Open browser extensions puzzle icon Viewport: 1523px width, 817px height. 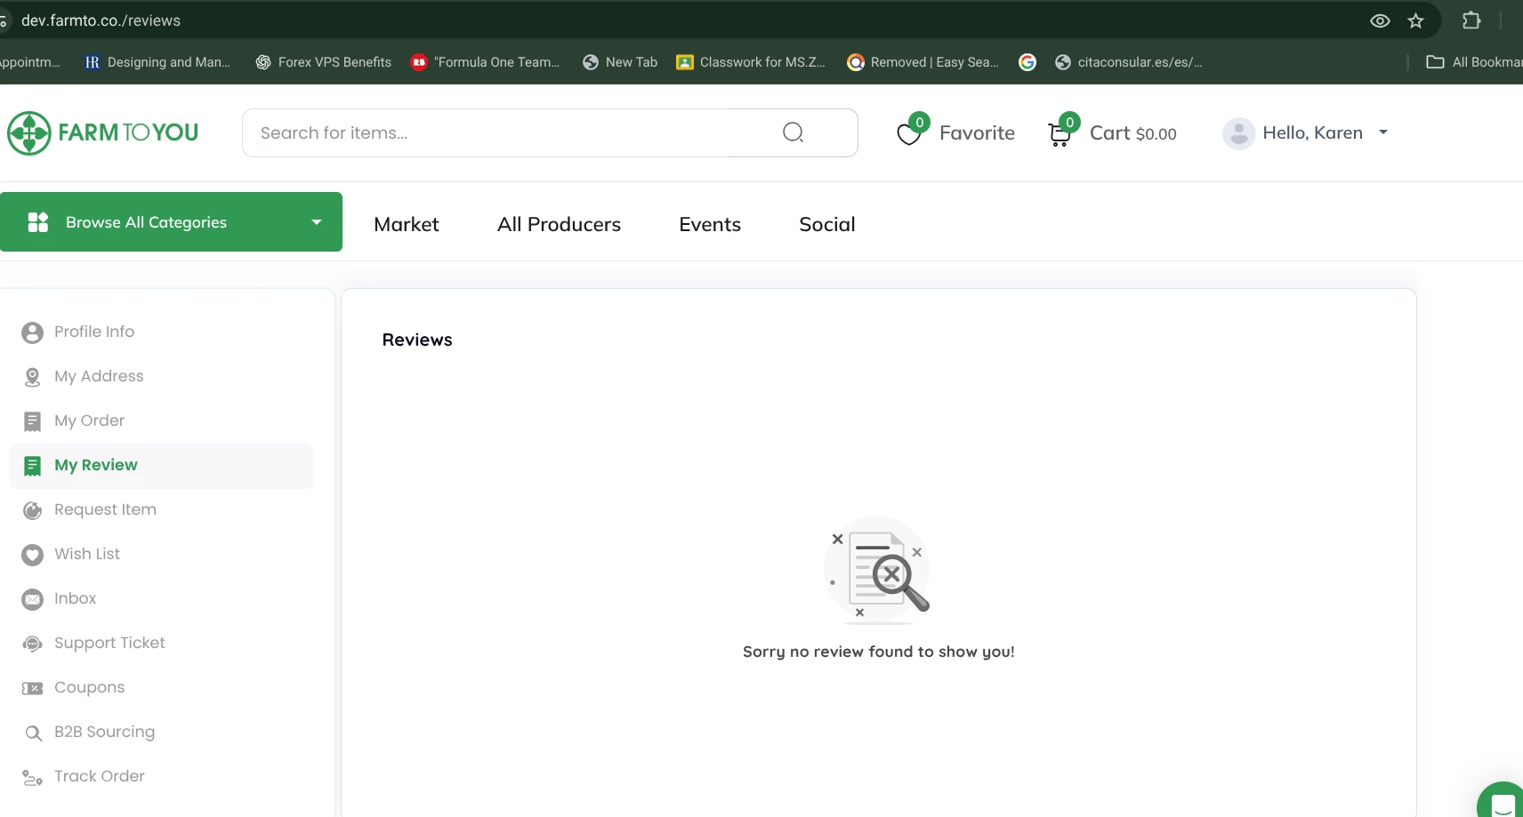coord(1471,20)
